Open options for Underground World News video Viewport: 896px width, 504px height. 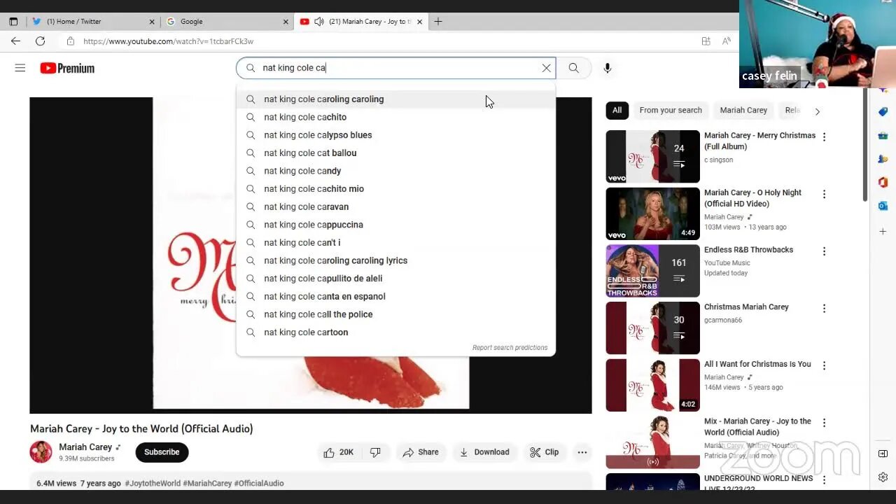[x=824, y=480]
